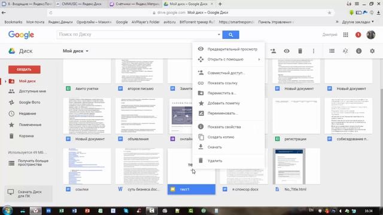Expand the search options dropdown arrow
Image resolution: width=383 pixels, height=215 pixels.
coord(218,35)
